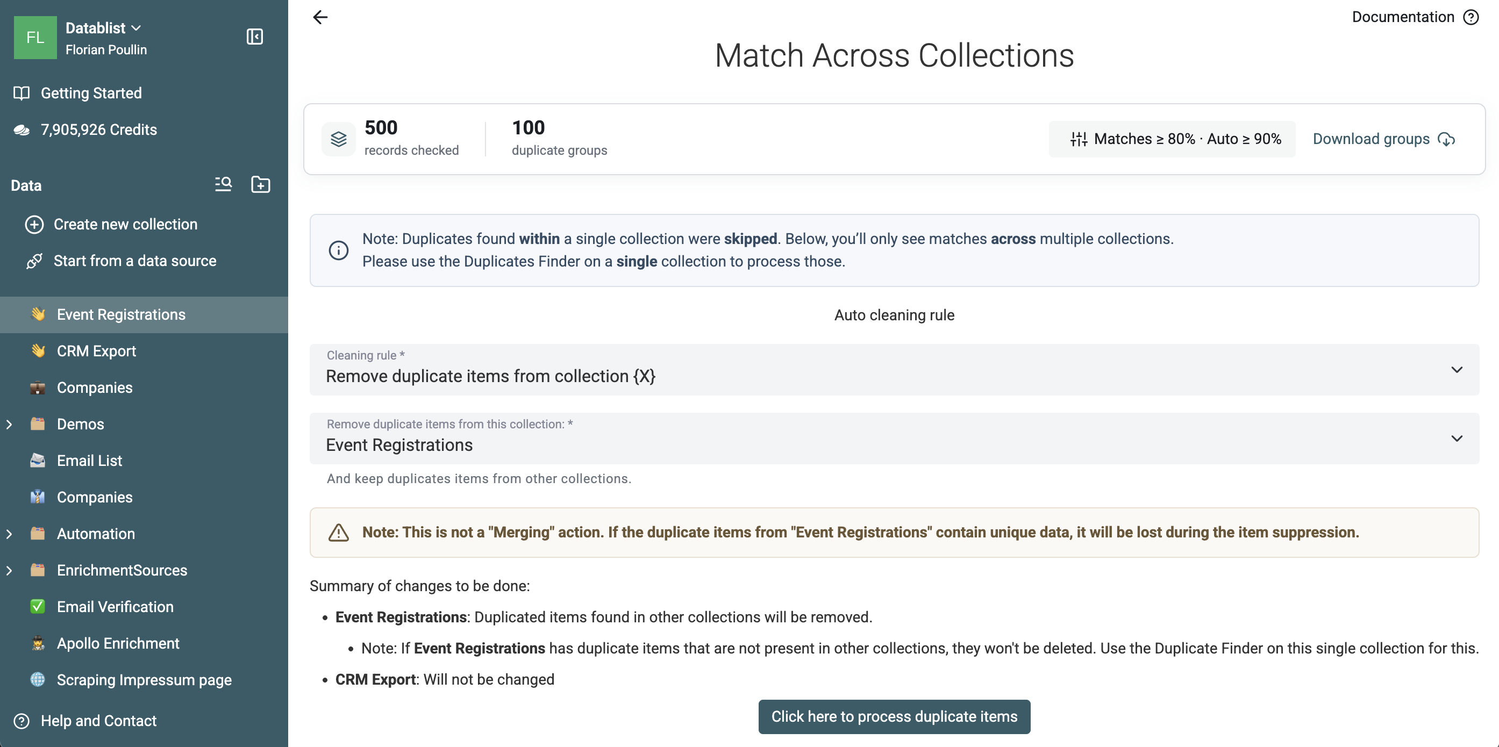Click the layers icon beside records checked
The image size is (1499, 747).
point(339,139)
